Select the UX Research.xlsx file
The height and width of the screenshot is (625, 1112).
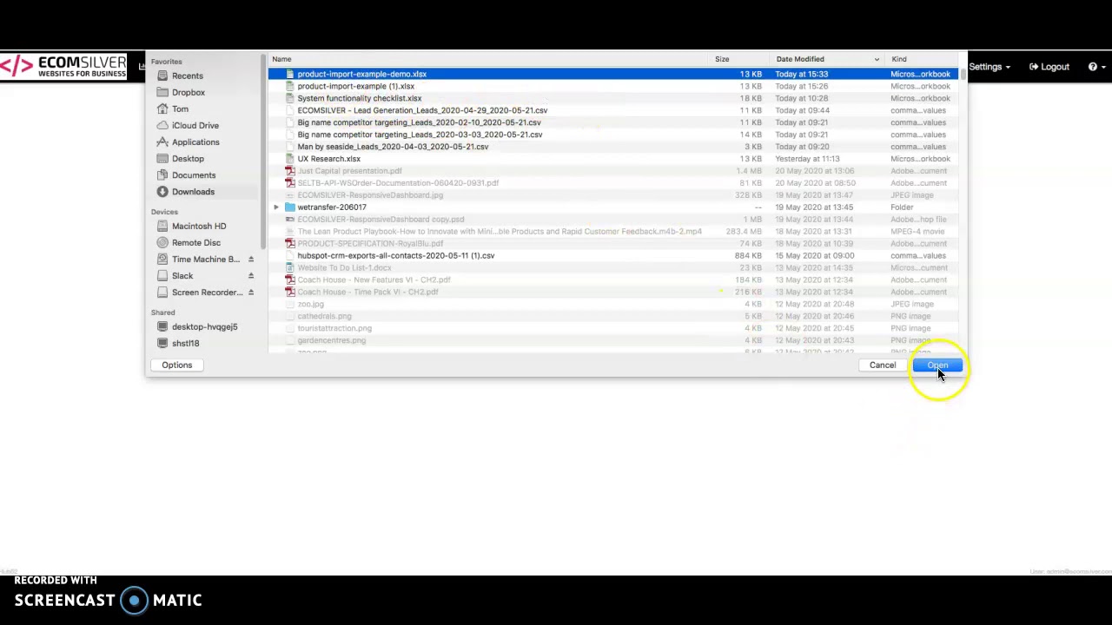612,159
